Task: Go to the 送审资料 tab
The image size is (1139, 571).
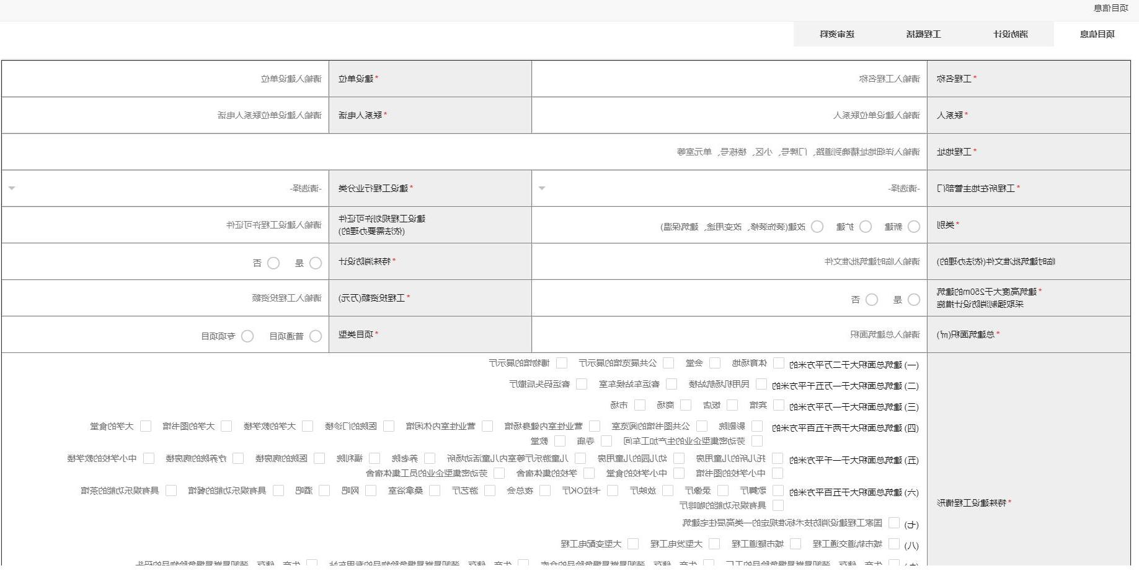Action: 837,34
